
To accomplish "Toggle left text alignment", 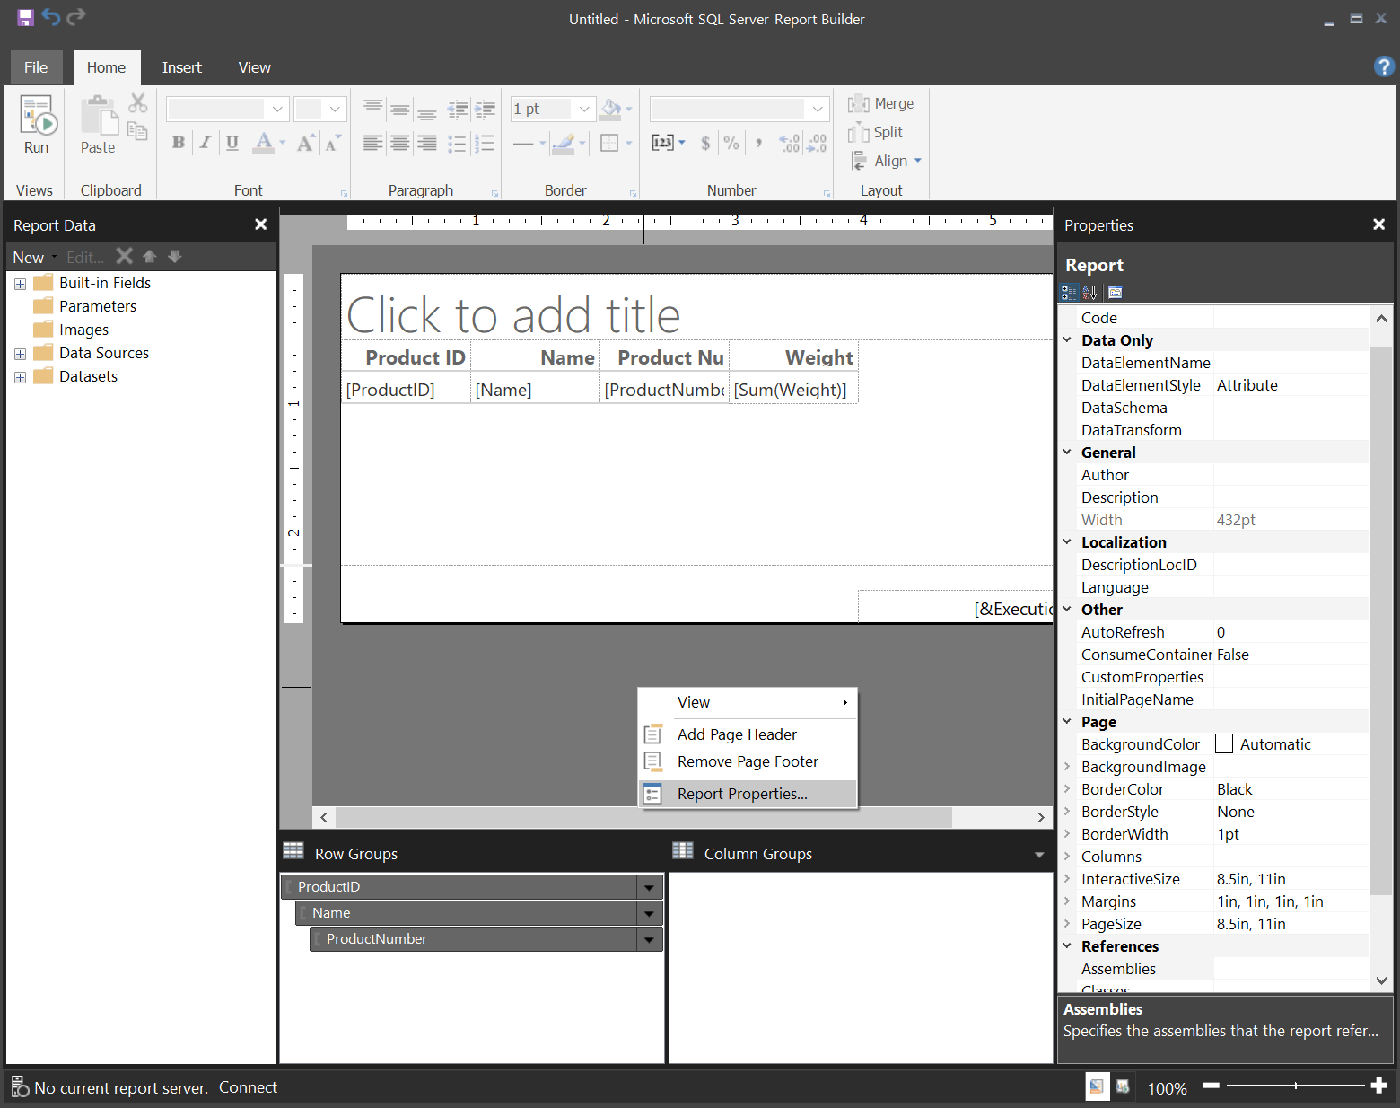I will coord(372,143).
